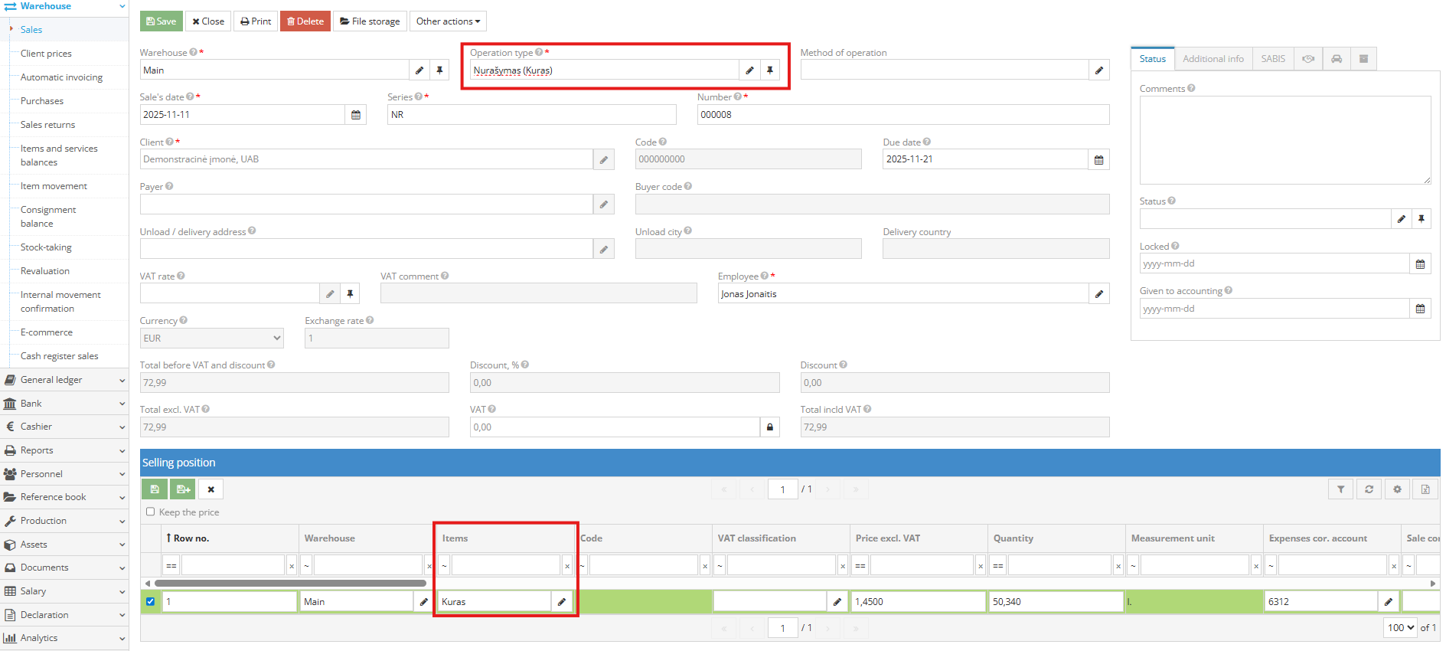Open the car icon tab

[x=1337, y=59]
